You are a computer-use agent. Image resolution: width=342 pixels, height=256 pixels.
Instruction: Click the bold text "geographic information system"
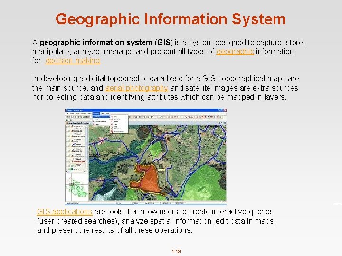[x=96, y=42]
